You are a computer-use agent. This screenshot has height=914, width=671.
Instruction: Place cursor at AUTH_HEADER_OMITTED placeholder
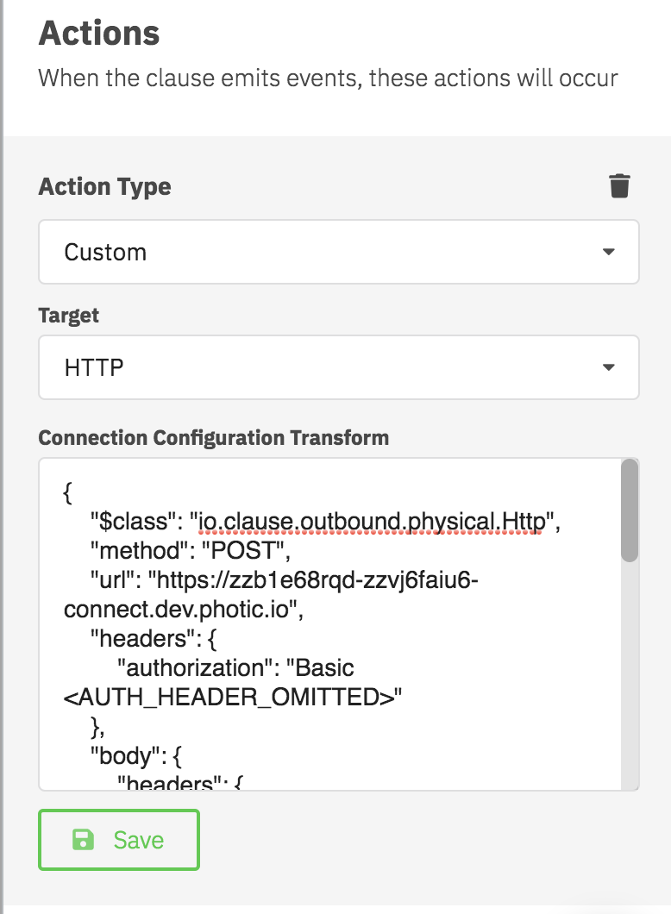(233, 698)
